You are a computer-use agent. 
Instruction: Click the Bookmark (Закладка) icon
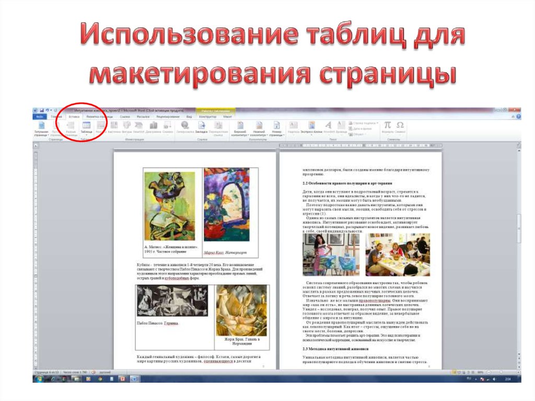202,127
